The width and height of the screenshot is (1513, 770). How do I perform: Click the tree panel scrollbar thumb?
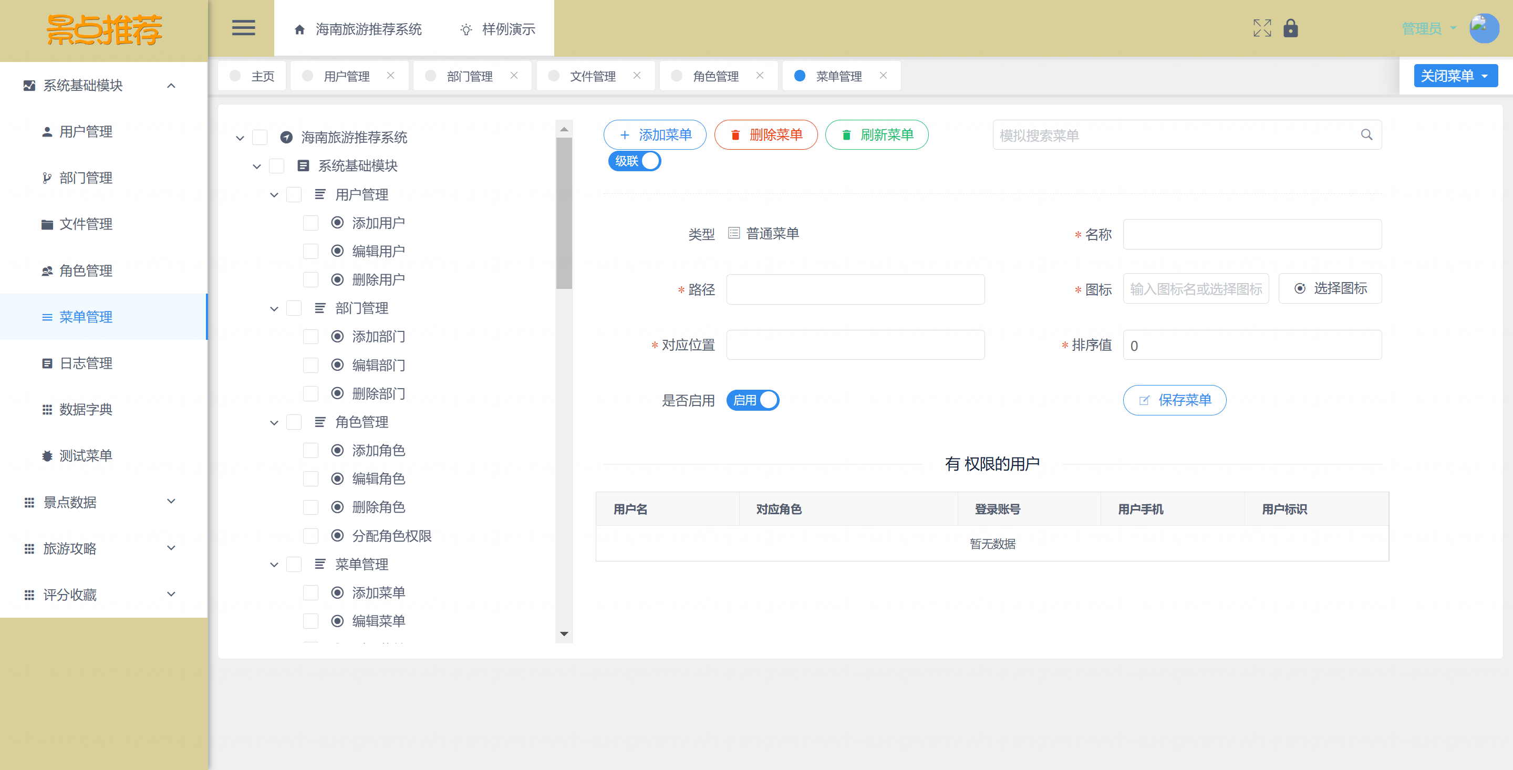(564, 214)
